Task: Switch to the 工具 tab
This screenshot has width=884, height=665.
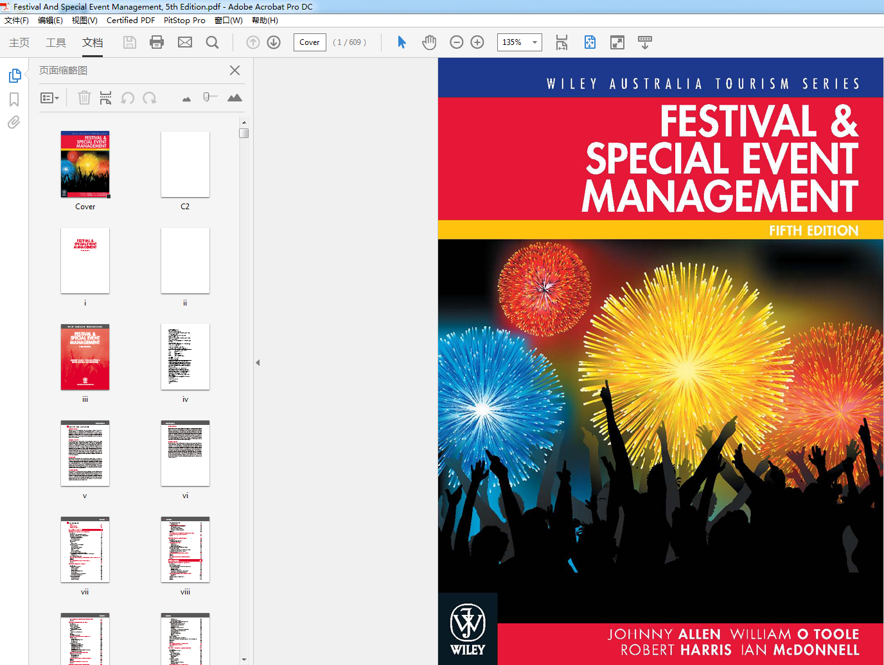Action: 56,42
